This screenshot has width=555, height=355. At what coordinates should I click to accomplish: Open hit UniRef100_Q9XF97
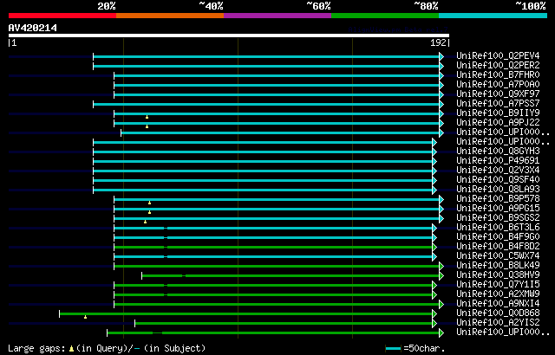[x=498, y=94]
